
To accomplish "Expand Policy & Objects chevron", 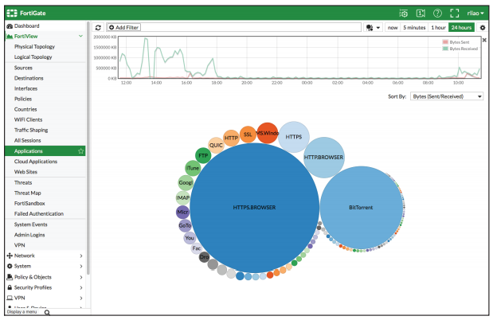I will coord(81,277).
